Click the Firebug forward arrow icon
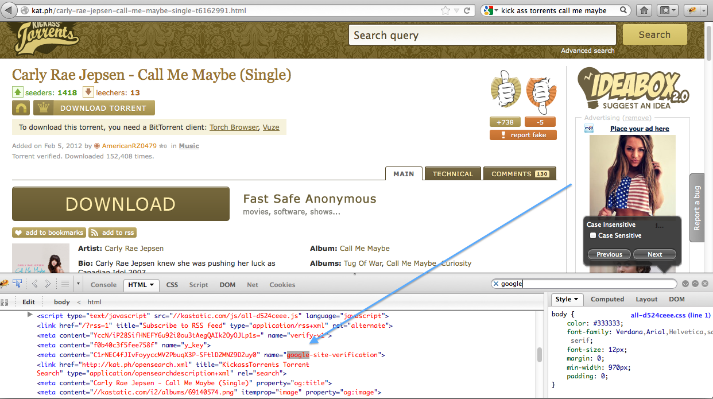This screenshot has height=399, width=713. click(48, 284)
